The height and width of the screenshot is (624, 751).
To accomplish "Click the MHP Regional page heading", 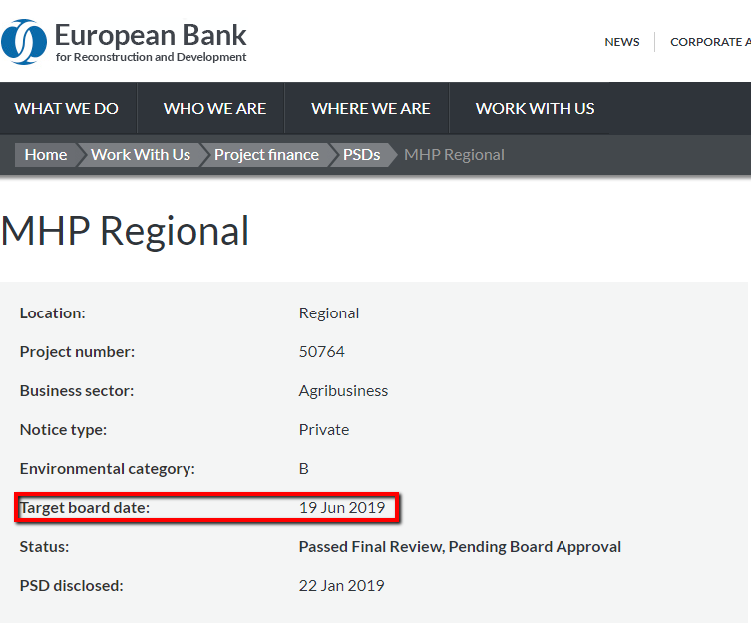I will [125, 232].
